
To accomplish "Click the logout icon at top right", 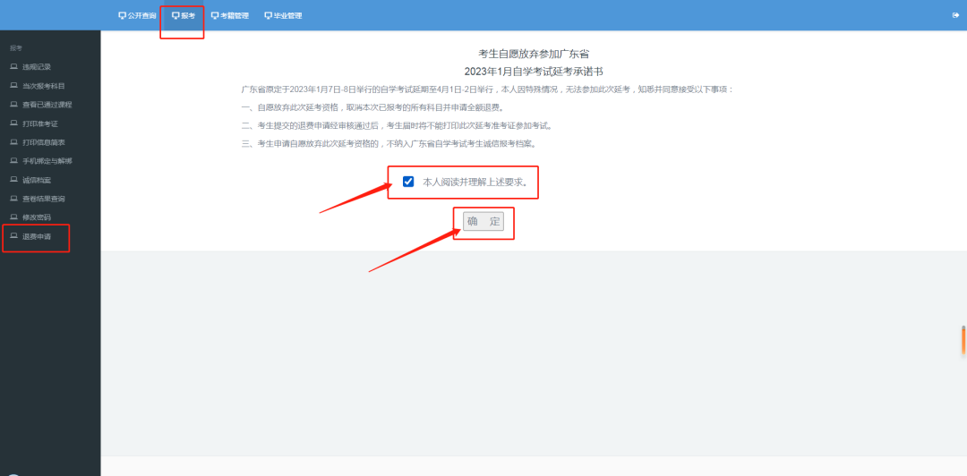I will click(x=955, y=15).
